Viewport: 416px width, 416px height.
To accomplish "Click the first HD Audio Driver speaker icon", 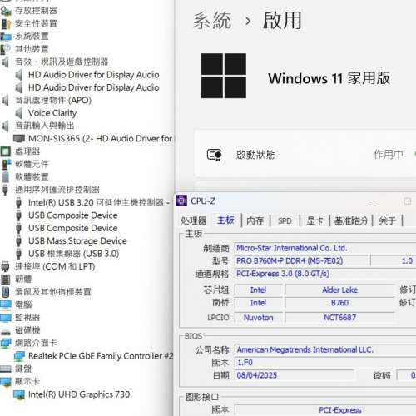I will click(19, 75).
